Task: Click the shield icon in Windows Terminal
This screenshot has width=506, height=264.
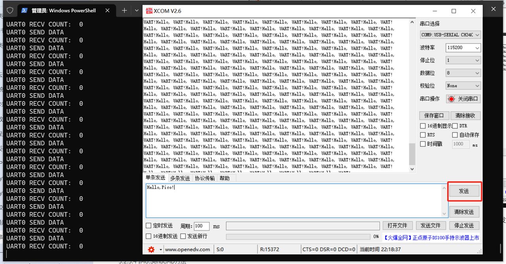Action: (x=10, y=11)
